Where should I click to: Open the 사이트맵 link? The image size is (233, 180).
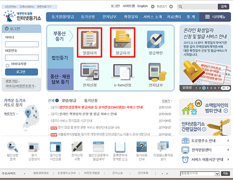tap(129, 6)
